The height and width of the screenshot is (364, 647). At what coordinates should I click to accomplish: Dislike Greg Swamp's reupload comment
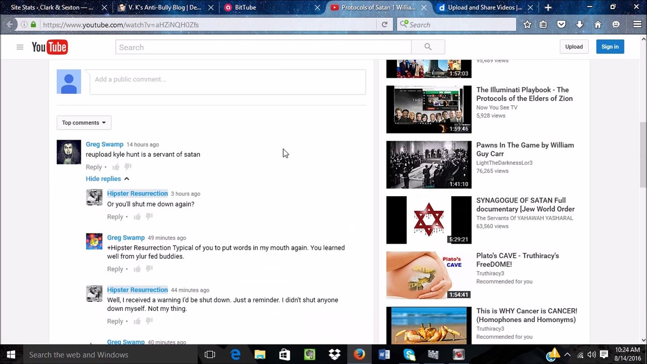click(128, 167)
